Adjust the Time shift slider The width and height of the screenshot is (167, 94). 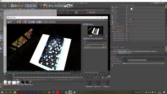tap(146, 60)
